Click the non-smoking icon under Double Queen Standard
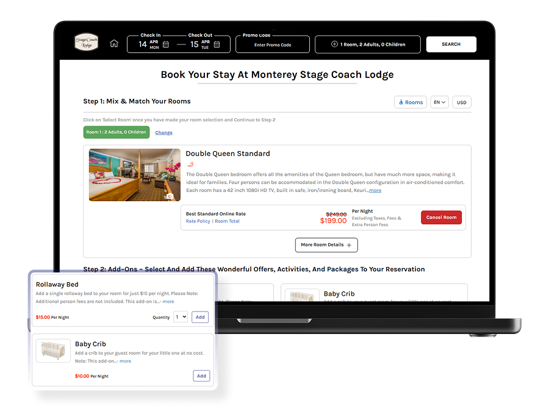Image resolution: width=549 pixels, height=409 pixels. coord(190,164)
